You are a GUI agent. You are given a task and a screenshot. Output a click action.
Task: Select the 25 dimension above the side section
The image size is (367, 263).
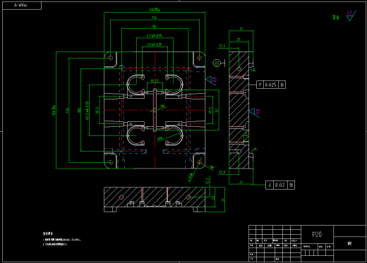click(239, 39)
